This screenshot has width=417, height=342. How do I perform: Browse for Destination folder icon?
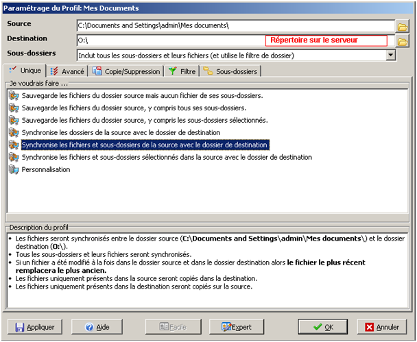[402, 41]
